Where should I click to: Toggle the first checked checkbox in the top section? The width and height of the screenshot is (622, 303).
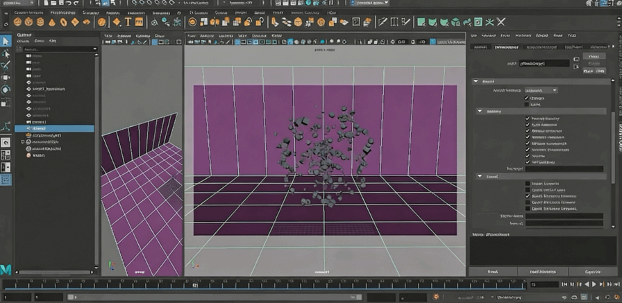(527, 98)
